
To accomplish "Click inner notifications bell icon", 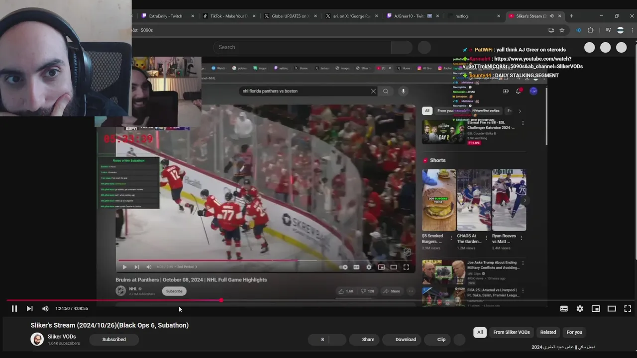I will 519,91.
